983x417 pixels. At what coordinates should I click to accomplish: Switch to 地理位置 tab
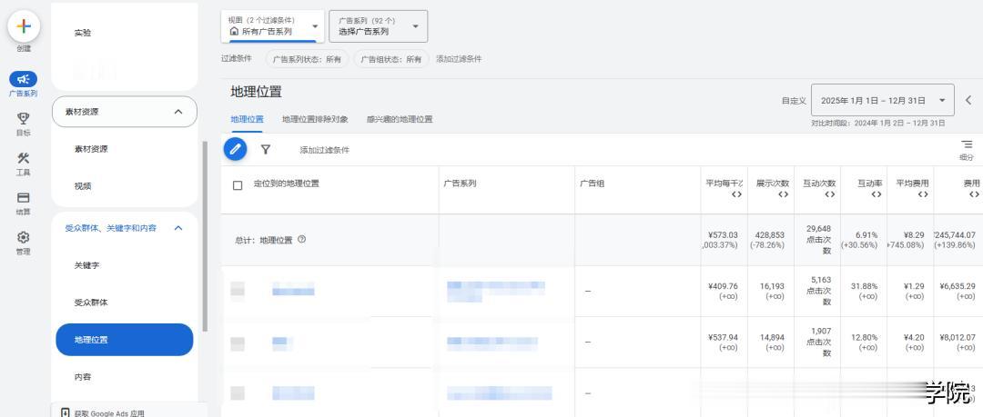tap(247, 119)
